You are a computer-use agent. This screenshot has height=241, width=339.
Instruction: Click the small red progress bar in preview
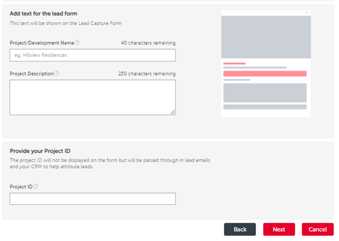pos(234,63)
